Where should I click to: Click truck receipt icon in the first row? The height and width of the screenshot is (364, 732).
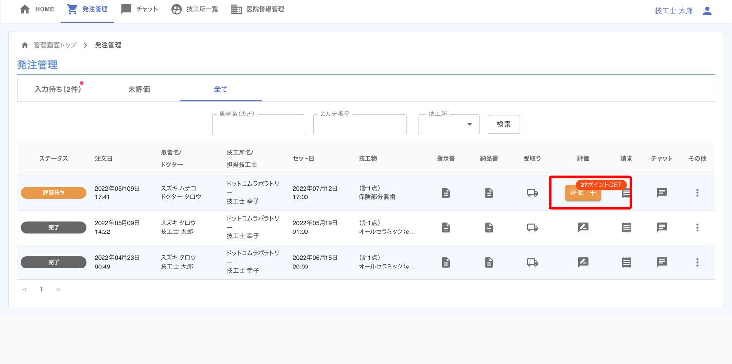532,193
